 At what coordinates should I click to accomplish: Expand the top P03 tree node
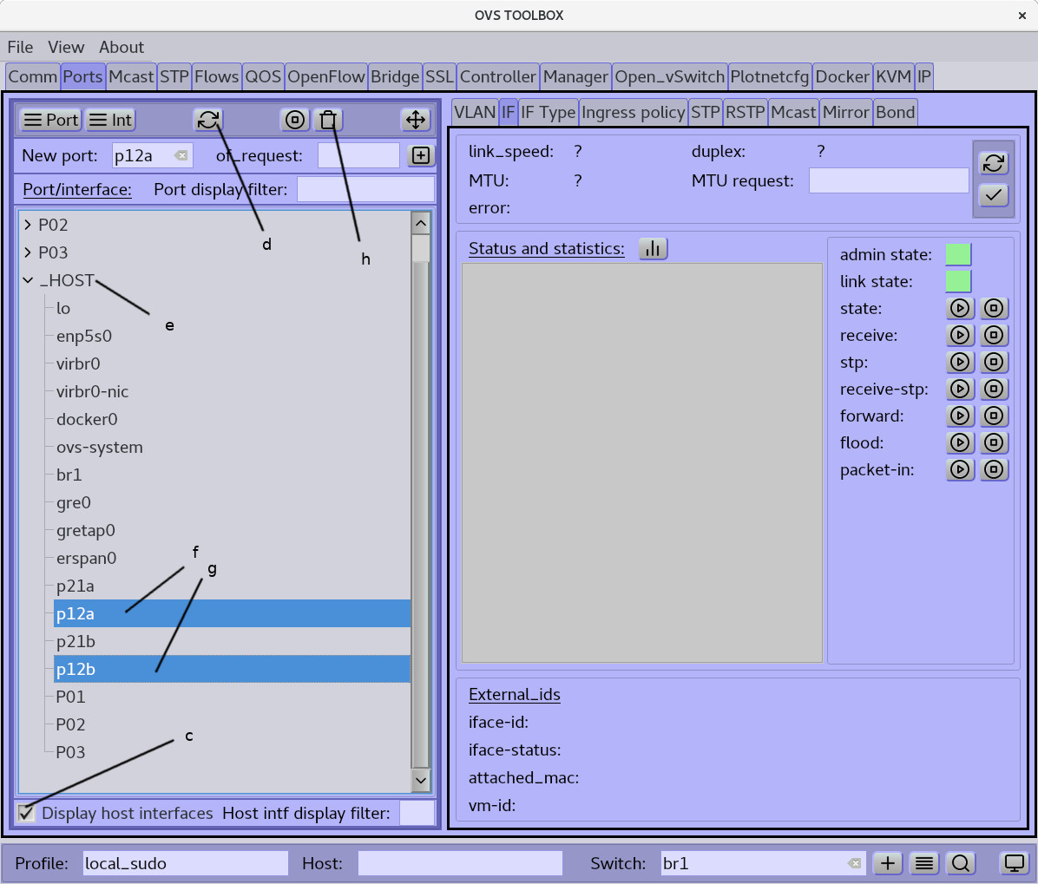[27, 252]
